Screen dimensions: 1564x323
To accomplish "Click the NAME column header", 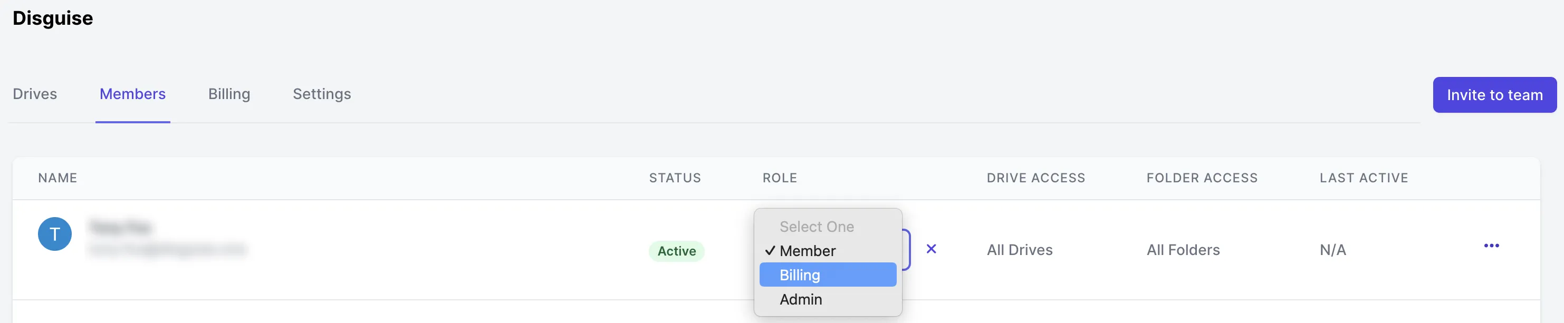I will 57,178.
